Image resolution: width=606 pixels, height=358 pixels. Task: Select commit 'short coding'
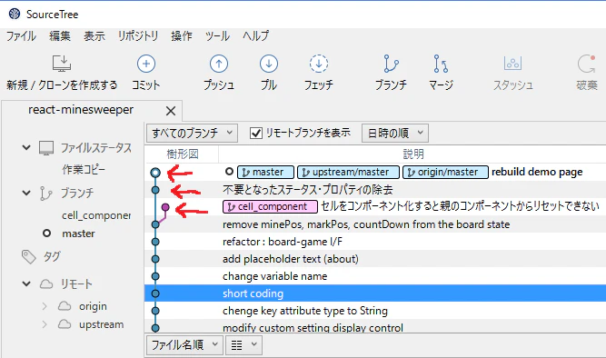tap(375, 293)
